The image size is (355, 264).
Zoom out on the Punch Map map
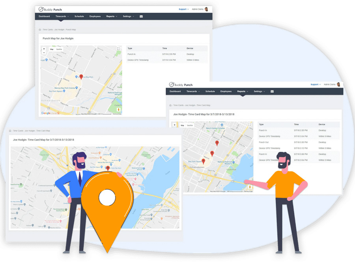(x=44, y=52)
